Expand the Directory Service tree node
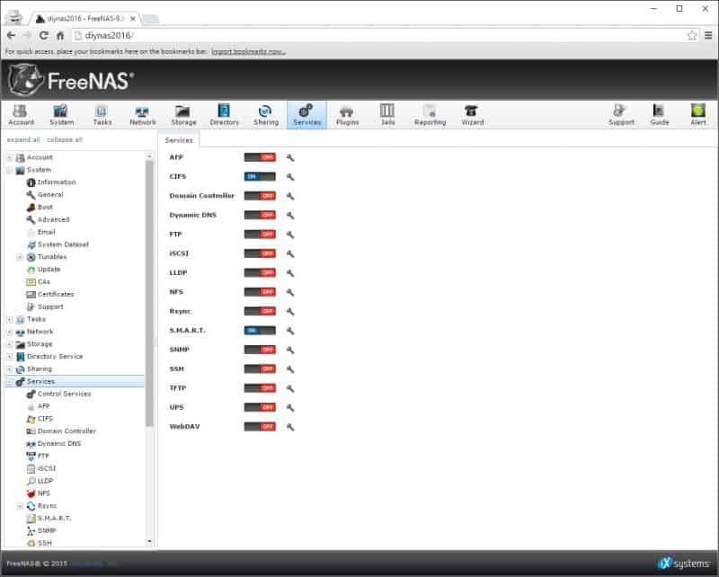This screenshot has width=719, height=577. point(10,357)
